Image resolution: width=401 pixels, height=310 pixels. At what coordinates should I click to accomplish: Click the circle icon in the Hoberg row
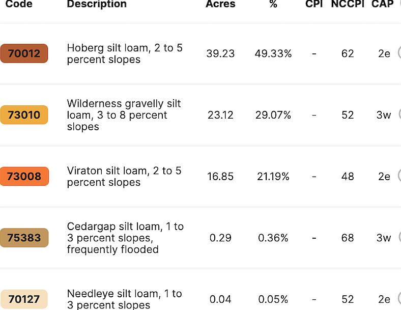point(399,52)
